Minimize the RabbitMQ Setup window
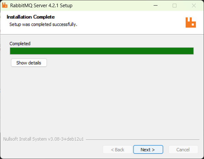 coord(156,6)
